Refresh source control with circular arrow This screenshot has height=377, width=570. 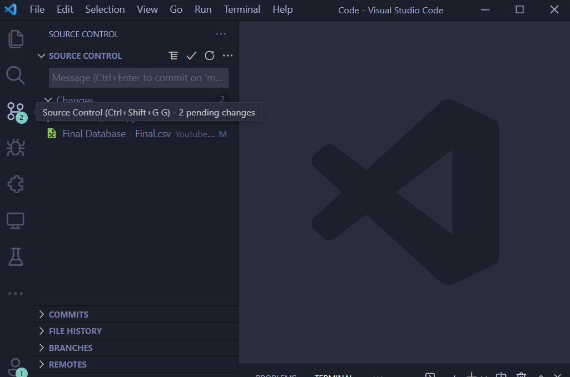pyautogui.click(x=210, y=56)
